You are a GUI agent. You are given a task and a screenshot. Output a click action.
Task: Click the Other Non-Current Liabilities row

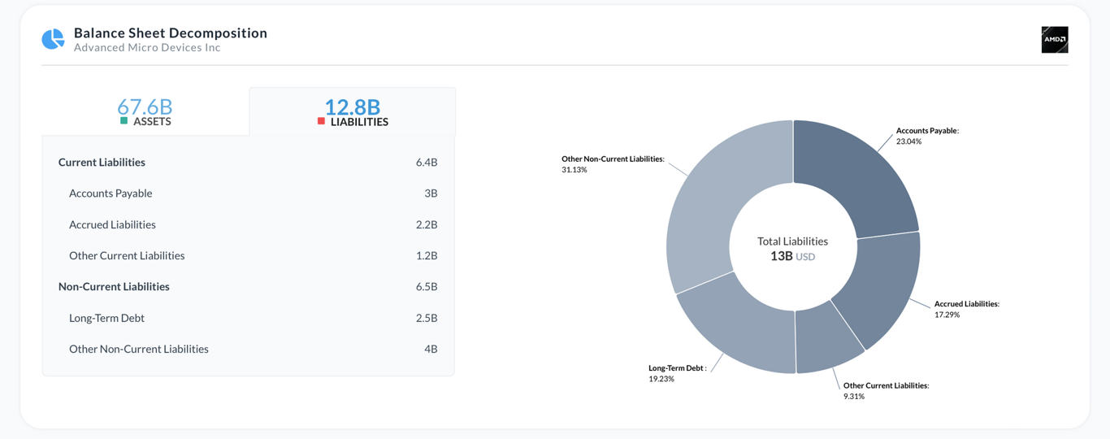pyautogui.click(x=139, y=349)
